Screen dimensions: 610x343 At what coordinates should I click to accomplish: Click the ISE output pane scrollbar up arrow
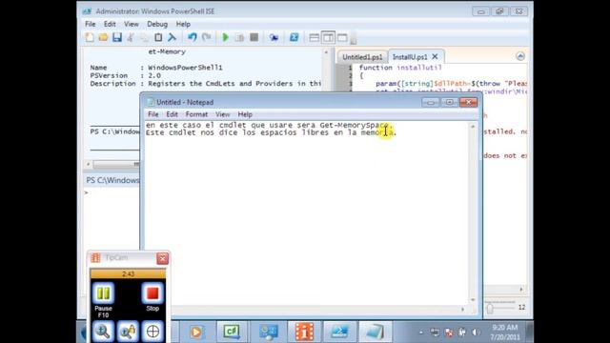[x=326, y=52]
